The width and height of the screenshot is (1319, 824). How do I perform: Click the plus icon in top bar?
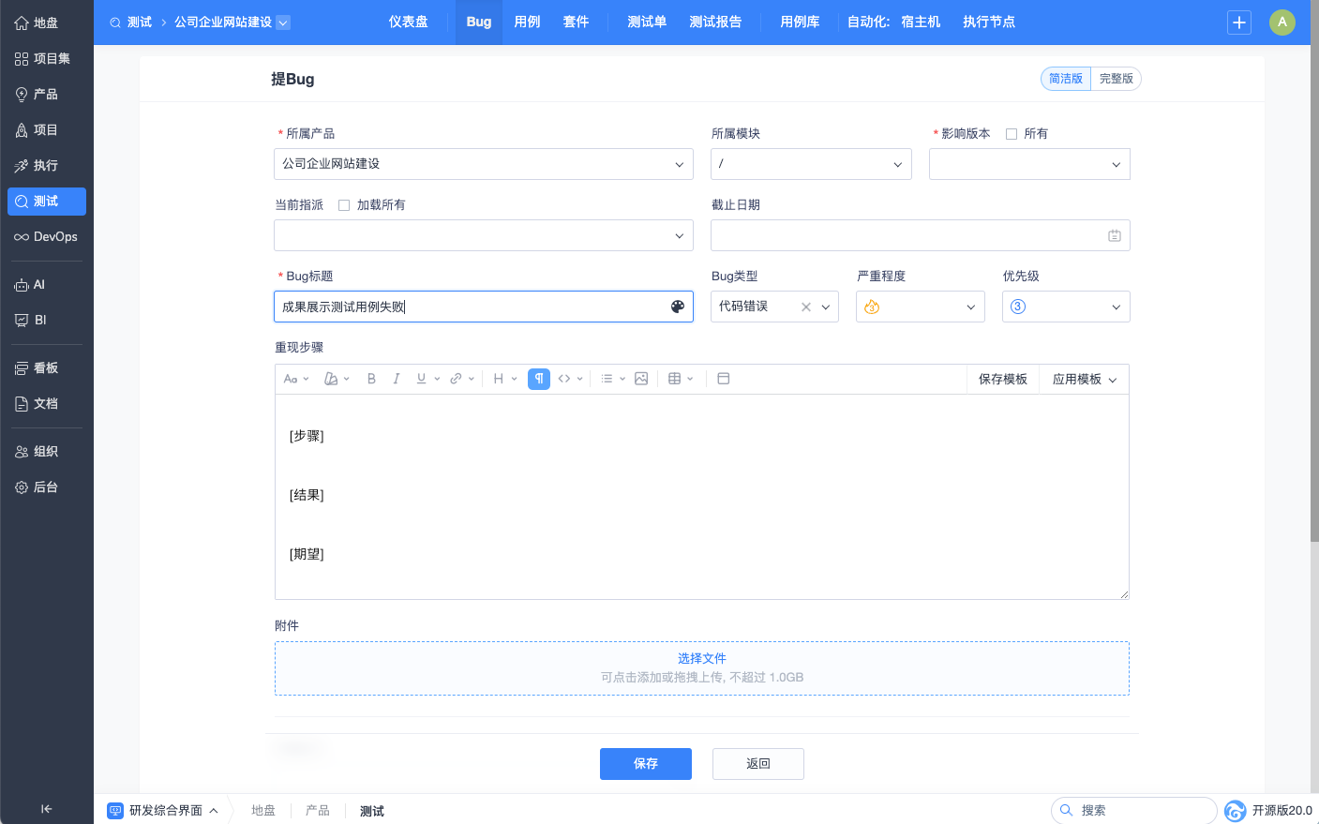click(x=1239, y=22)
